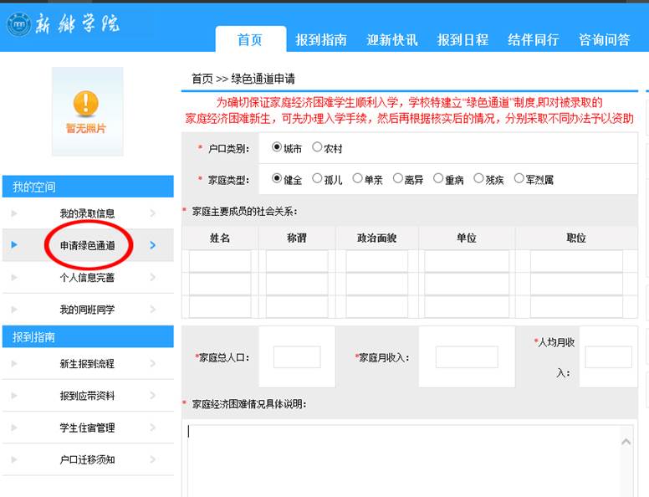Open 学生住宿管理 in sidebar
The image size is (649, 497).
coord(87,428)
